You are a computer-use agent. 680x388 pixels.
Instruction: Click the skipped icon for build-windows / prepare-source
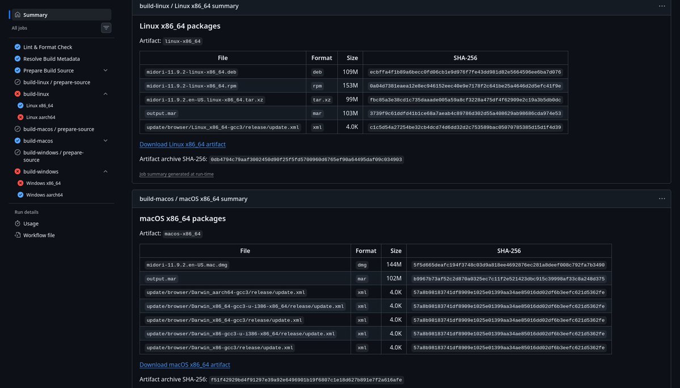(18, 152)
